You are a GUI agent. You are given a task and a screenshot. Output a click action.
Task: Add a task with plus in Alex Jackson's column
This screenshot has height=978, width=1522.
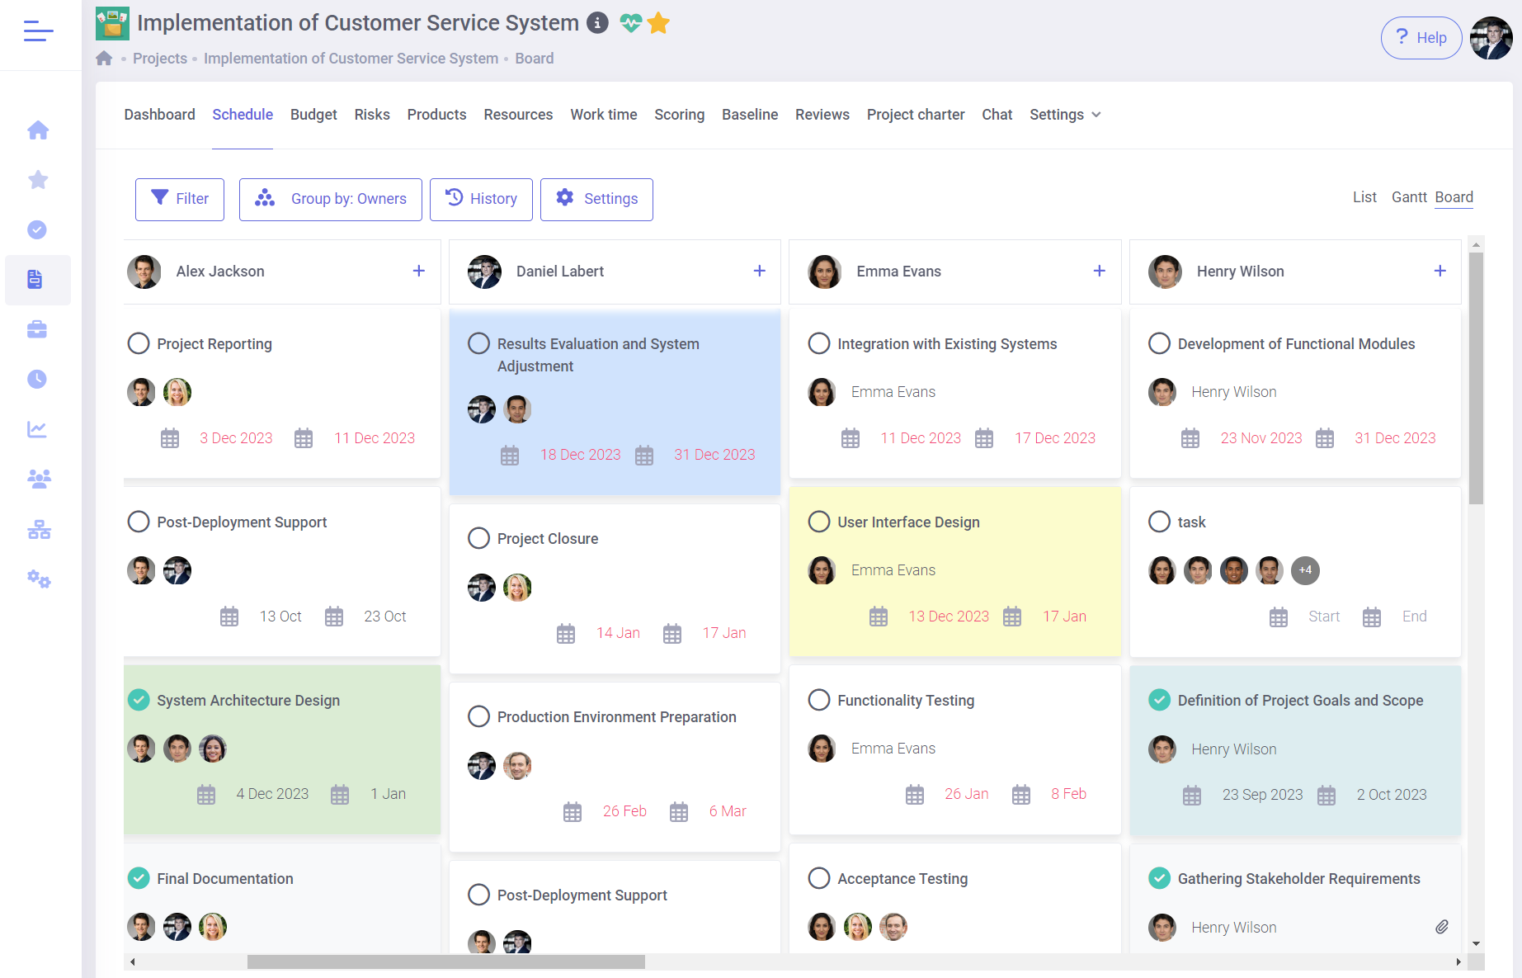coord(419,271)
